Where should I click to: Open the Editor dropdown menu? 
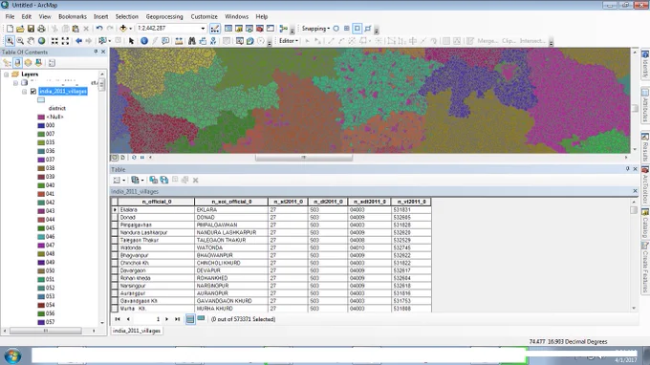(289, 41)
